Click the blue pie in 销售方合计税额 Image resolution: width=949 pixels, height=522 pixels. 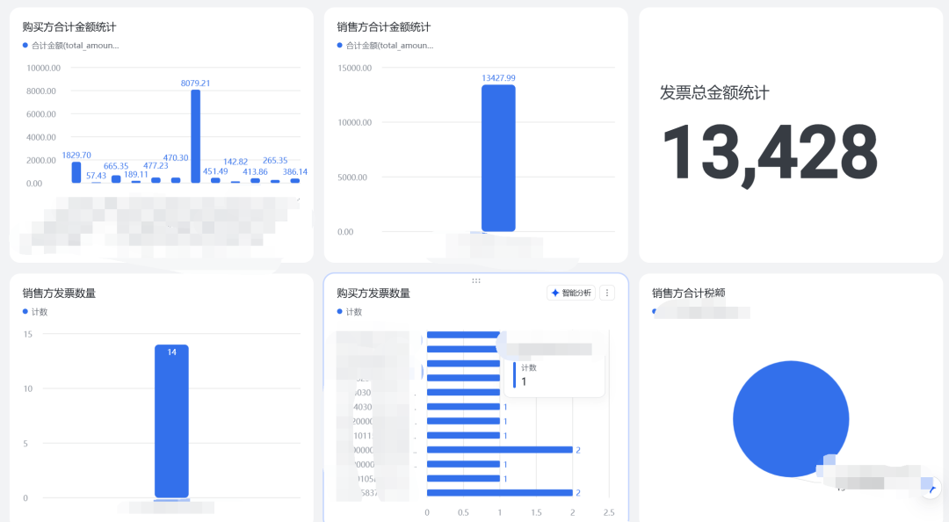(791, 419)
